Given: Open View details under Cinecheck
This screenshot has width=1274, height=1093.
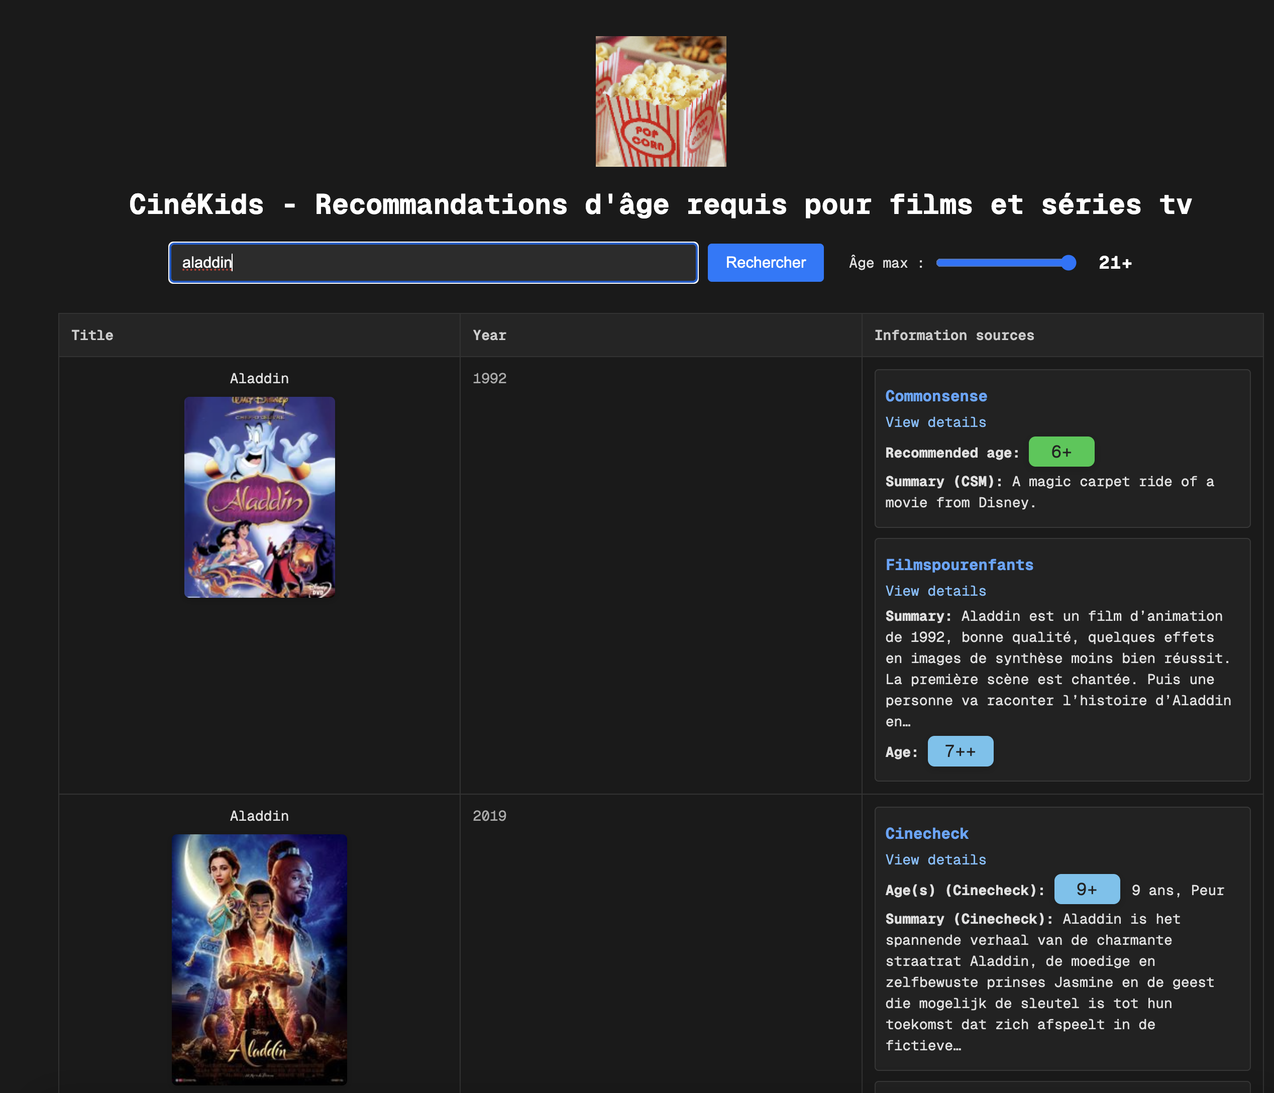Looking at the screenshot, I should tap(935, 859).
